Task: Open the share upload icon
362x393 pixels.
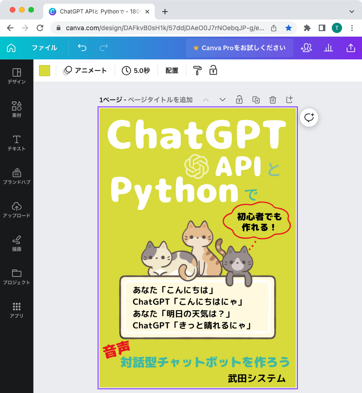Action: pyautogui.click(x=351, y=48)
